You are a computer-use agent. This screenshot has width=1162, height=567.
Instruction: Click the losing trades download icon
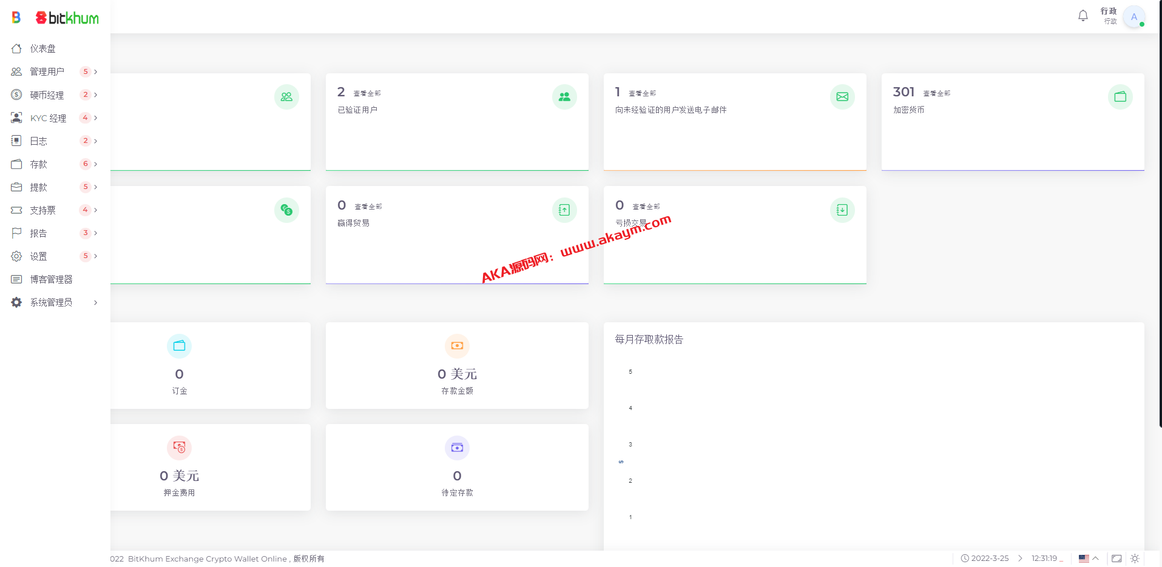click(x=842, y=210)
